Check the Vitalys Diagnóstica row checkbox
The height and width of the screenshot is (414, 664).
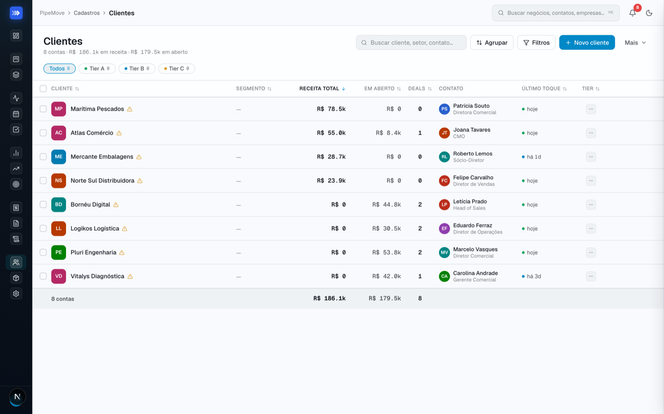click(43, 276)
